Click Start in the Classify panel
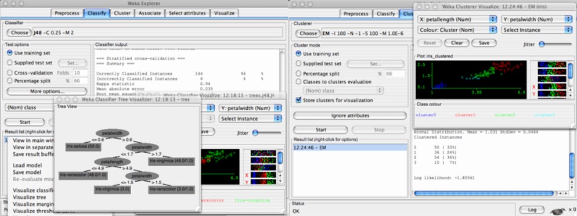The image size is (577, 216). coord(24,122)
